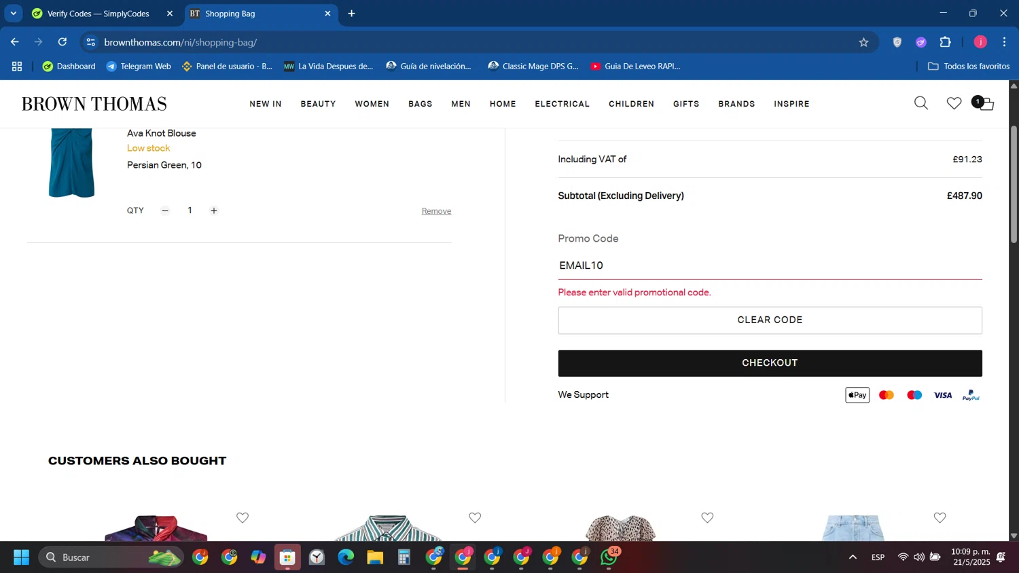Remove the Ava Knot Blouse from bag

tap(436, 211)
